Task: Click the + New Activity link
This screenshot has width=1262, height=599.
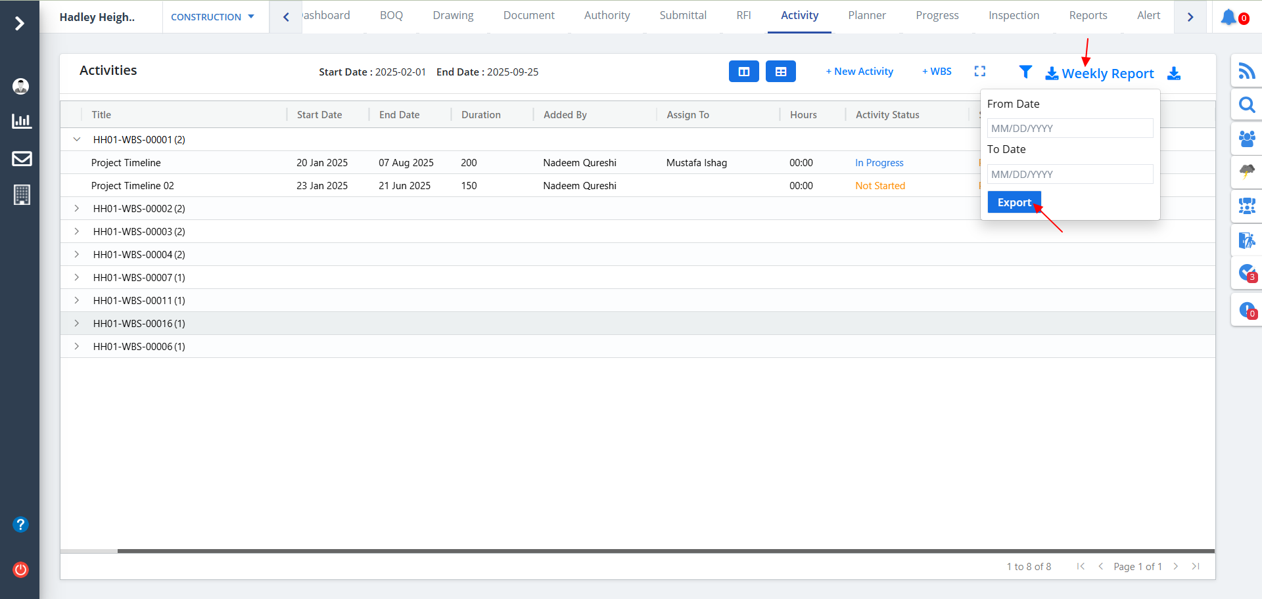Action: 859,72
